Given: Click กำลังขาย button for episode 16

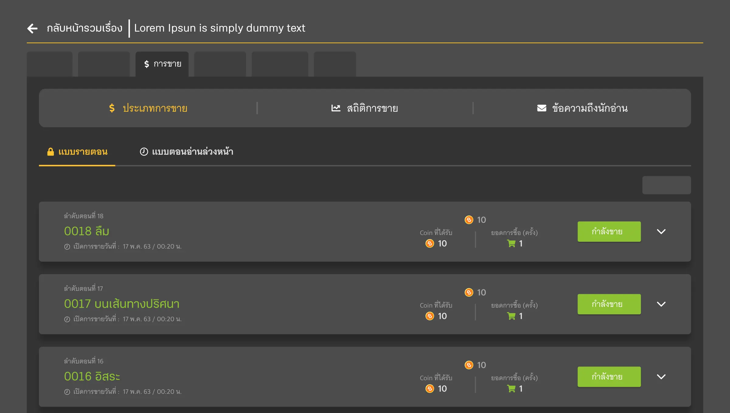Looking at the screenshot, I should tap(609, 377).
